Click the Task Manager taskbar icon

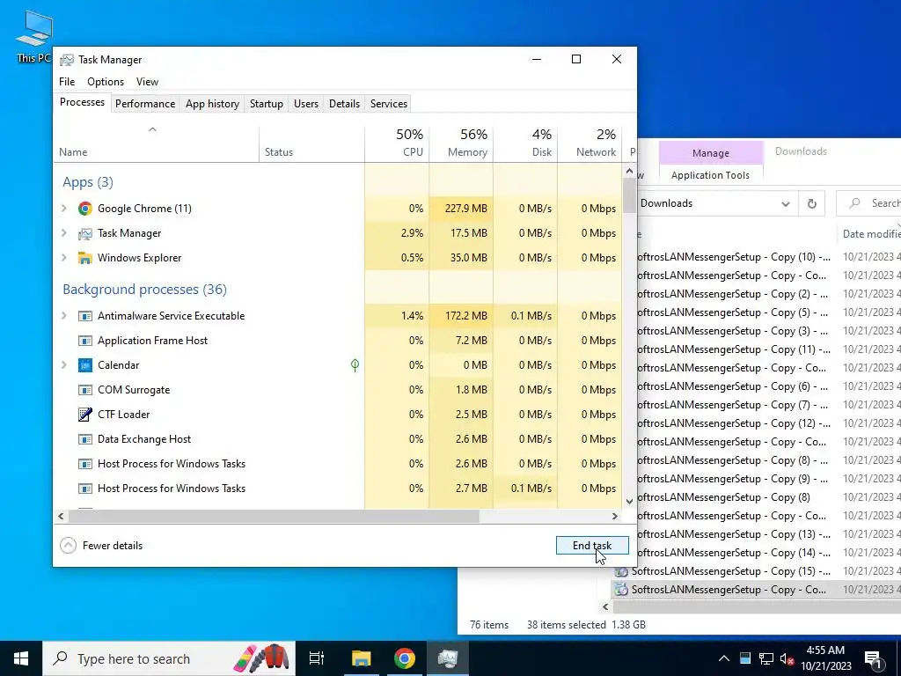click(448, 658)
